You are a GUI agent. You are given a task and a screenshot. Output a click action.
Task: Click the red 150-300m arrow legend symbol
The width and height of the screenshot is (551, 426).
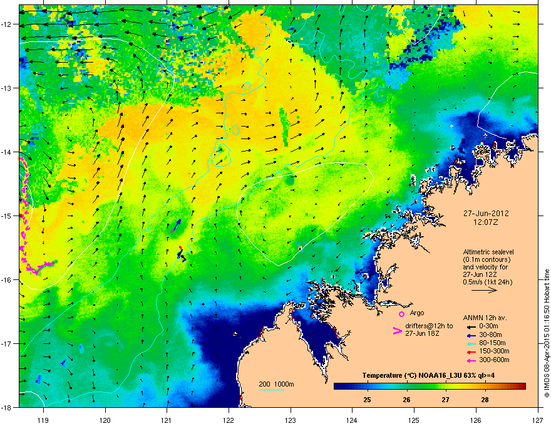tap(470, 351)
